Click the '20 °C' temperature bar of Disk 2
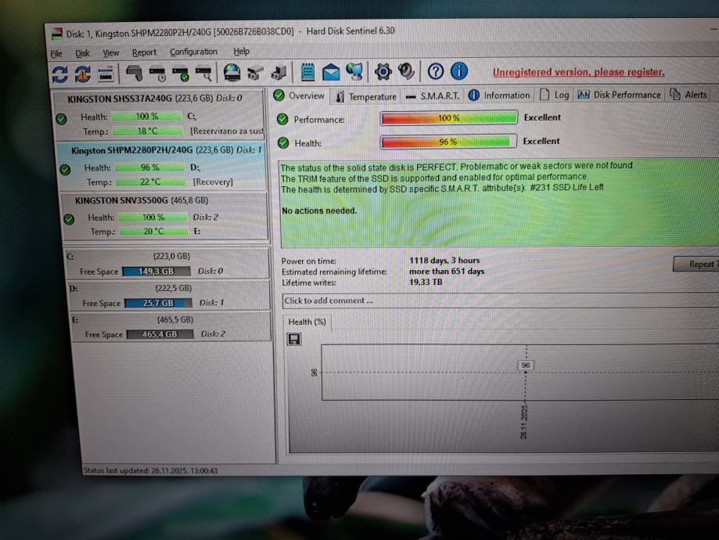Screen dimensions: 719x540 coord(153,232)
